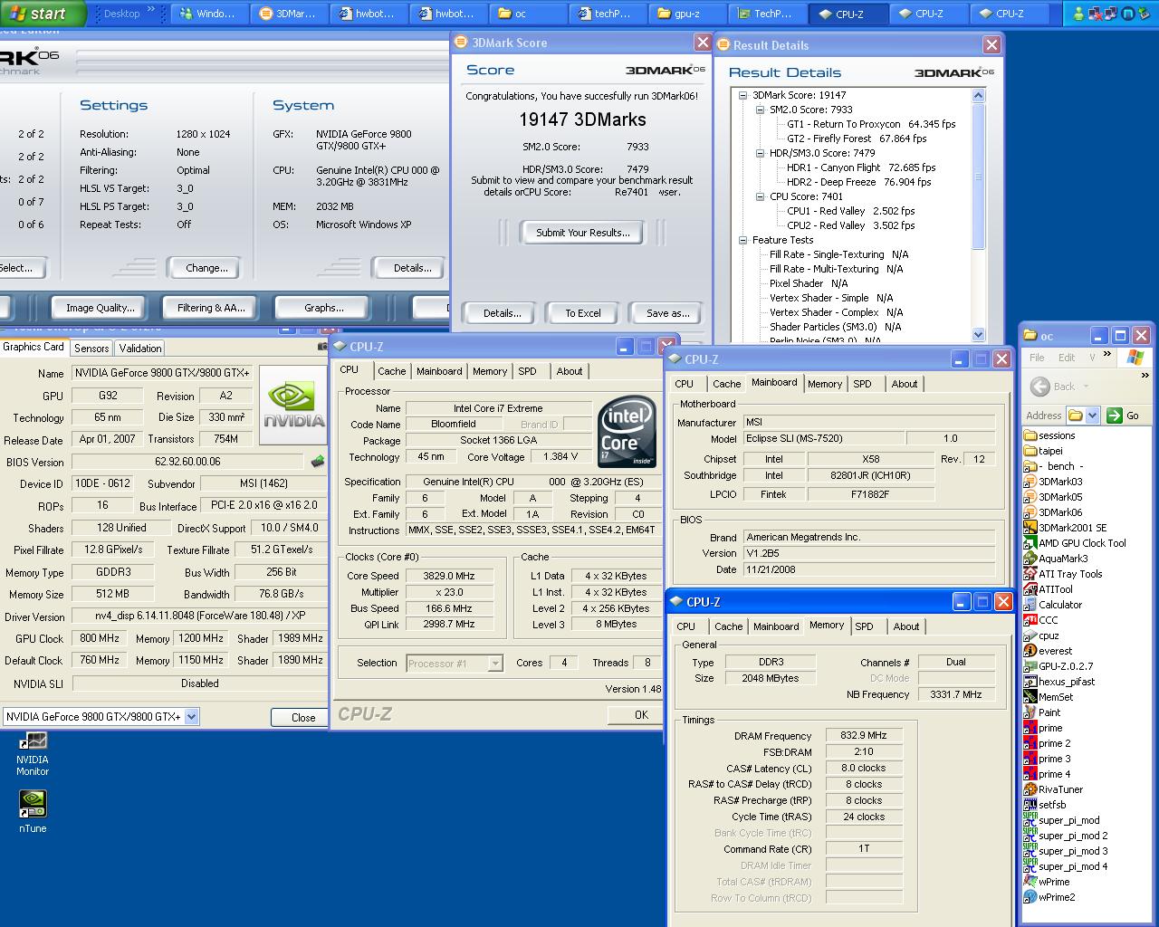The width and height of the screenshot is (1159, 927).
Task: Click the GPU-Z screenshot camera icon
Action: pyautogui.click(x=323, y=347)
